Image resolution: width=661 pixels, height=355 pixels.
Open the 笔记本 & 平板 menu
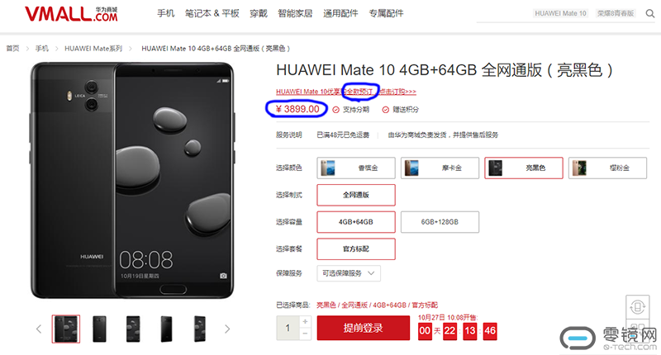coord(212,13)
